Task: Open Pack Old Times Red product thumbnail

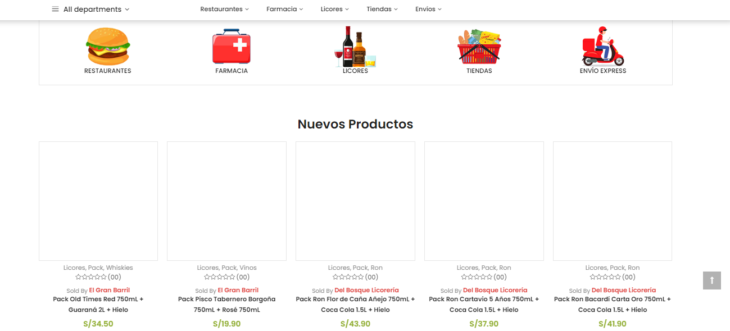Action: pos(98,201)
